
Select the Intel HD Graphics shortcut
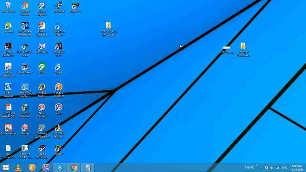coord(25,90)
